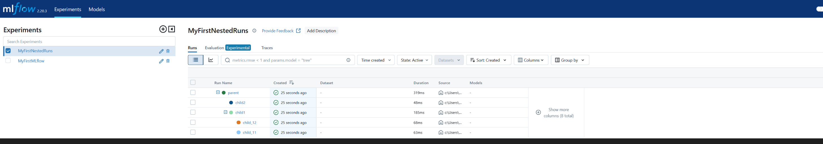Open MyFirstNestedRuns experiment in sidebar
823x144 pixels.
coord(35,51)
